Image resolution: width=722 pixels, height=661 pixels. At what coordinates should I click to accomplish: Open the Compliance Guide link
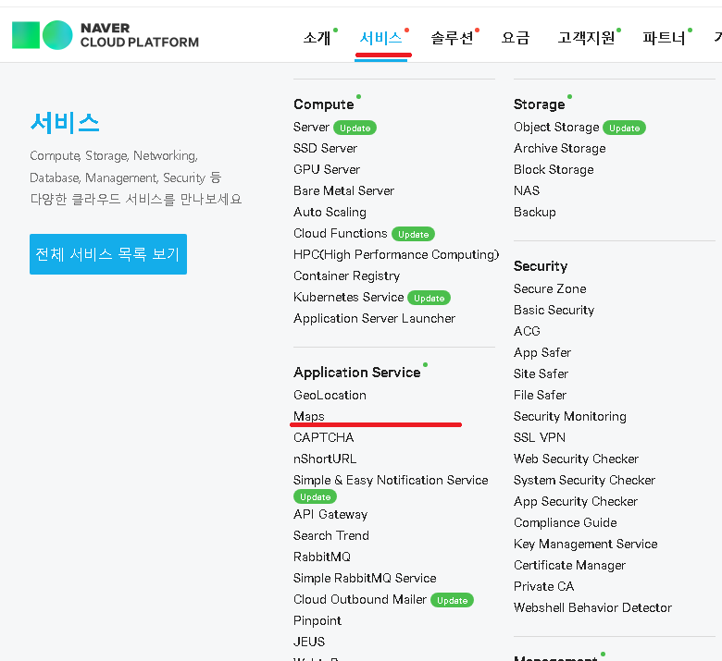566,522
